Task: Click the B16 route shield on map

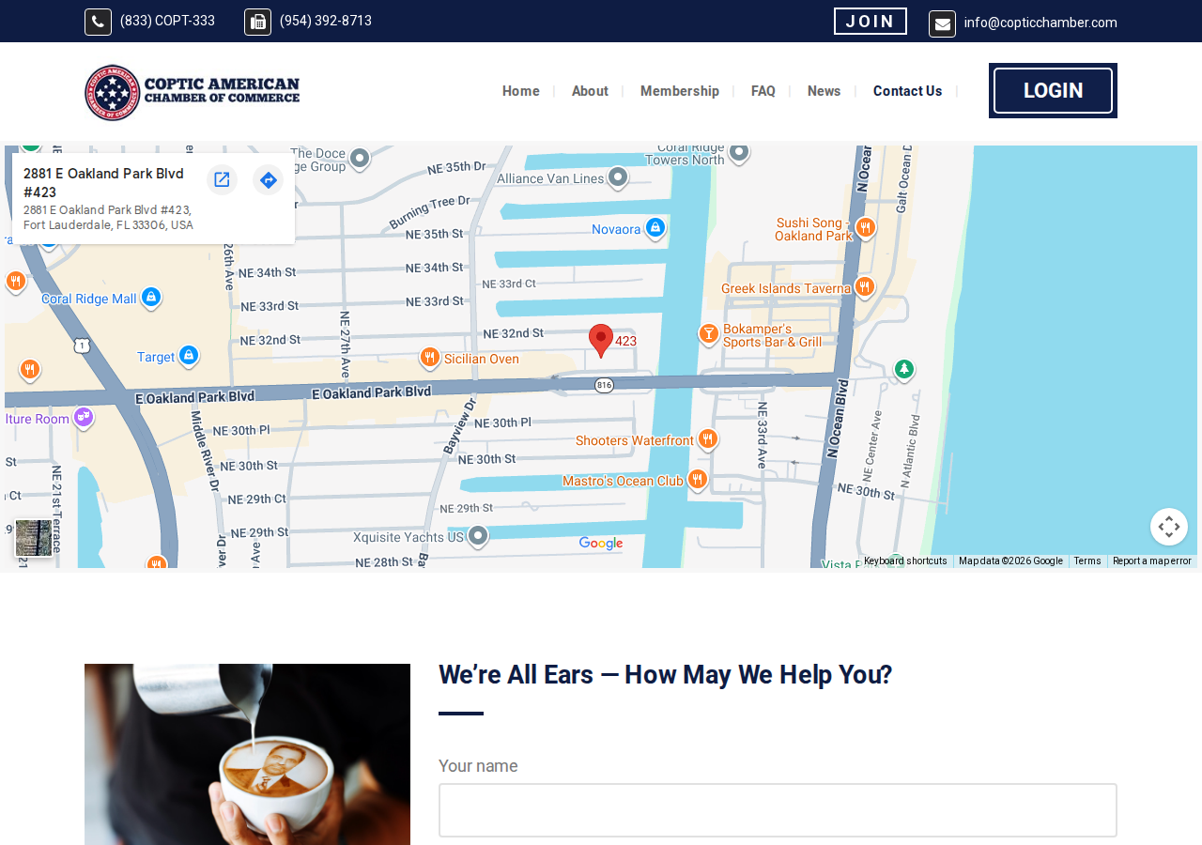Action: tap(605, 385)
